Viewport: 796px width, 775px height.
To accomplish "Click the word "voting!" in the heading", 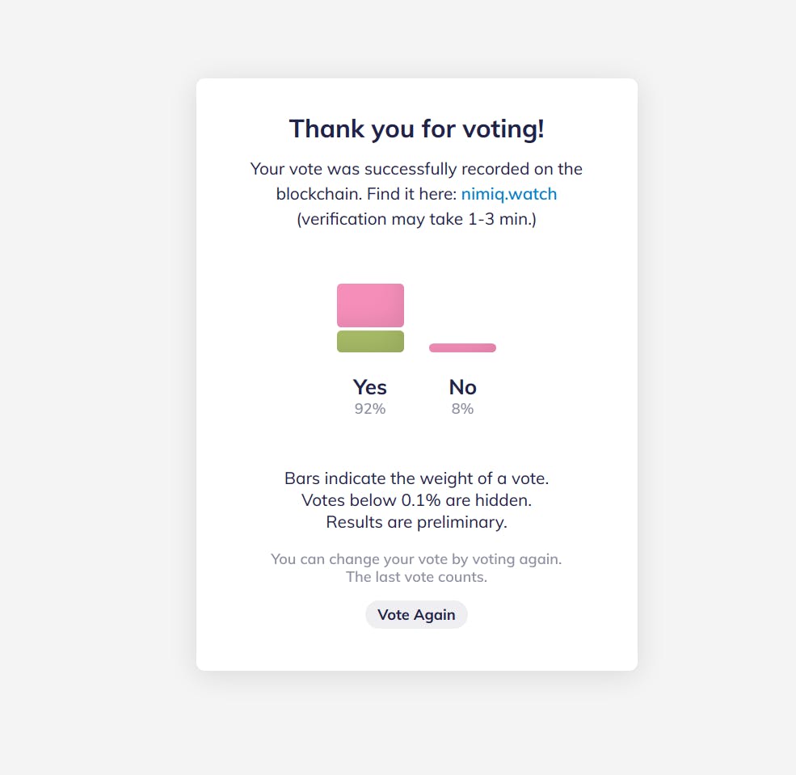I will [508, 128].
